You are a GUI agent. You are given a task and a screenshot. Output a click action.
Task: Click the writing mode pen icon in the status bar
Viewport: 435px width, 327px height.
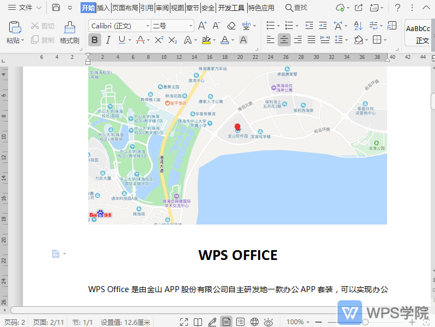coord(212,322)
